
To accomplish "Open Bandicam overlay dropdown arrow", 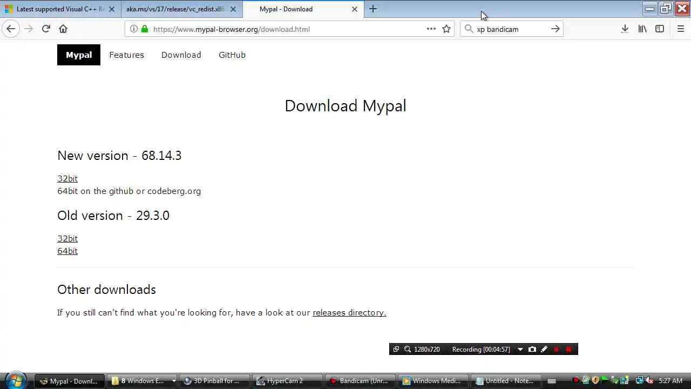I will (x=520, y=349).
